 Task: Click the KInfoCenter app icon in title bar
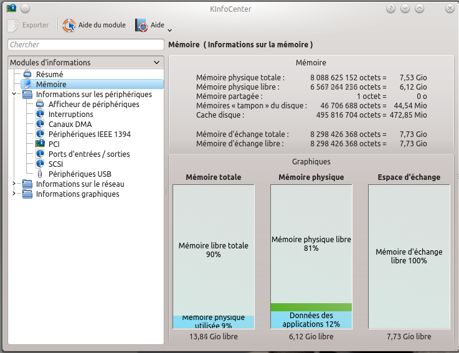coord(11,9)
